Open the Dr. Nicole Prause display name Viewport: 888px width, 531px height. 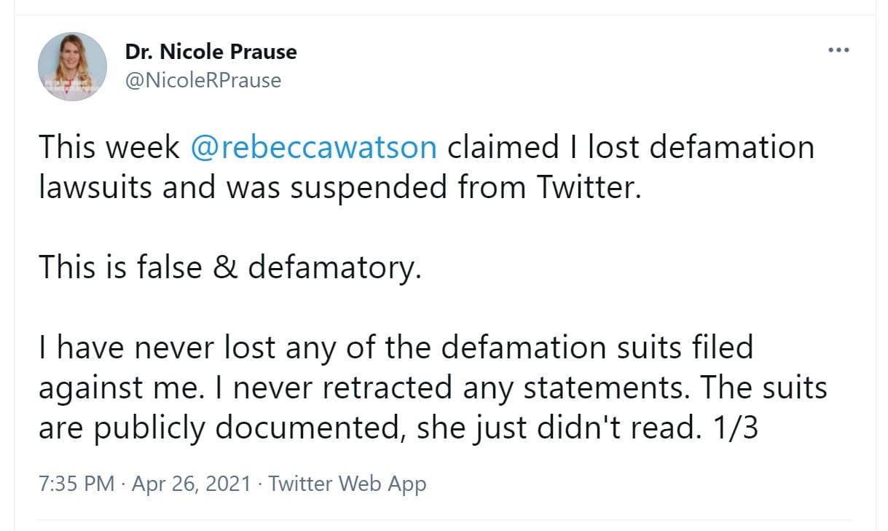pyautogui.click(x=211, y=52)
